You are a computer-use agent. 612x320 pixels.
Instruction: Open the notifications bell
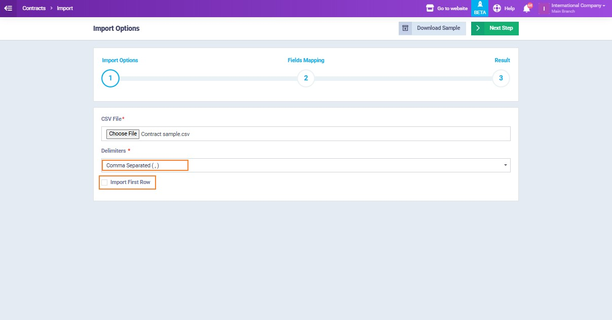pyautogui.click(x=527, y=8)
